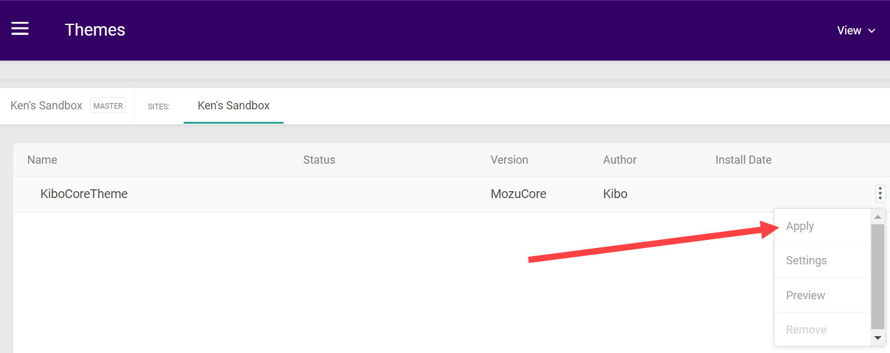890x353 pixels.
Task: Click the scroll up arrow in menu
Action: point(878,217)
